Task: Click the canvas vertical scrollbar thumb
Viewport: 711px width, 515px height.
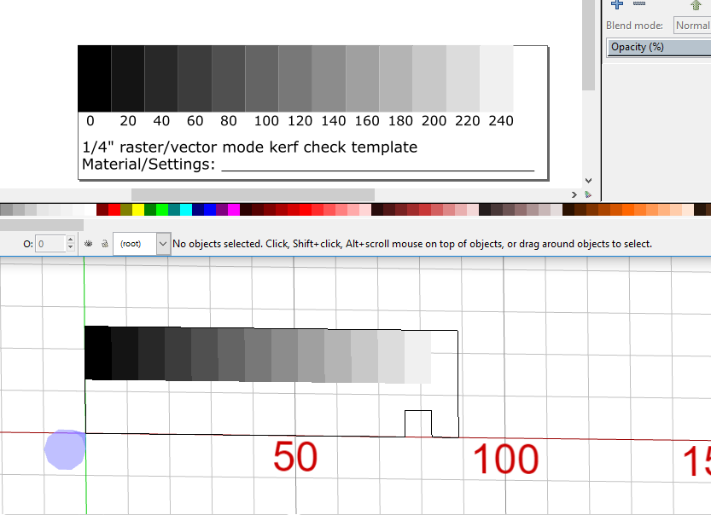Action: pyautogui.click(x=589, y=44)
